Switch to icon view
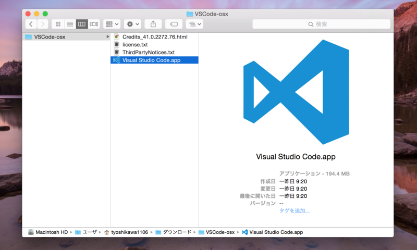 pos(58,24)
